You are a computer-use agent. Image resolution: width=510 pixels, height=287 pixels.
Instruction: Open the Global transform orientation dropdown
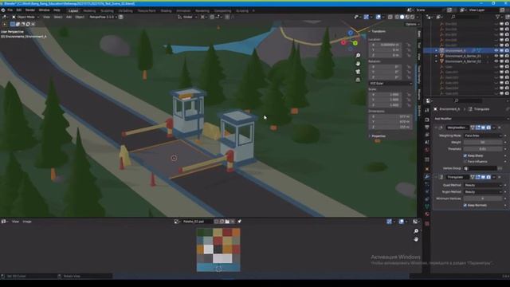point(187,17)
